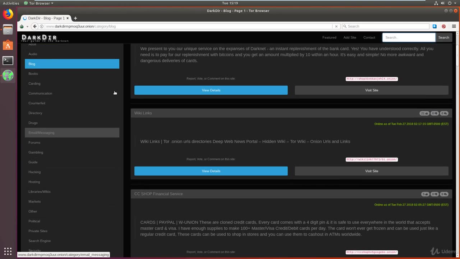This screenshot has width=460, height=259.
Task: Select the Libraries/Wikis category
Action: 72,192
